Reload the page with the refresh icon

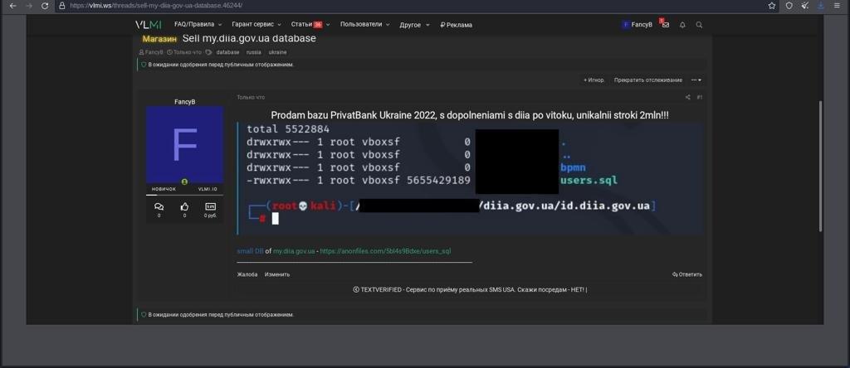pyautogui.click(x=45, y=6)
